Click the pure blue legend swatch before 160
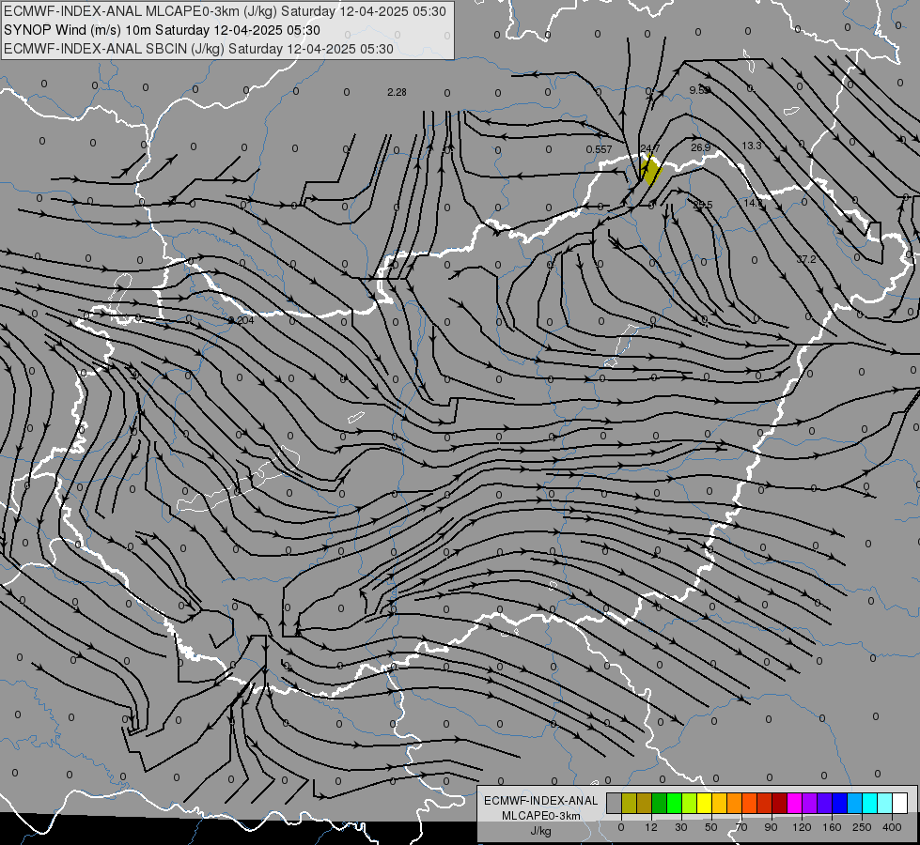 (840, 803)
